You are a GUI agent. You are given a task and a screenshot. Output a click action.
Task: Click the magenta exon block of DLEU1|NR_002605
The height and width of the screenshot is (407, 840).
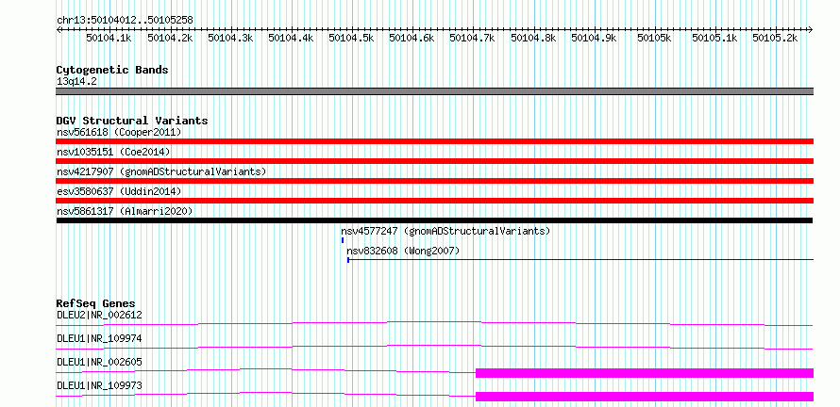(645, 373)
